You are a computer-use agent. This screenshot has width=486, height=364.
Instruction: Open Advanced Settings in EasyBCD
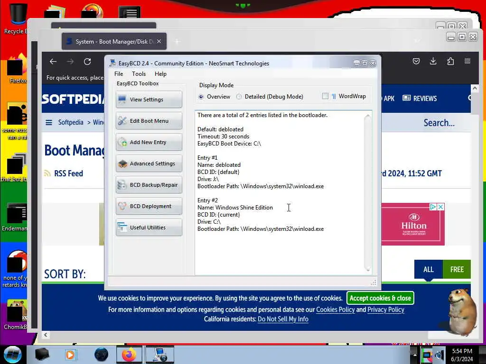[x=149, y=164]
